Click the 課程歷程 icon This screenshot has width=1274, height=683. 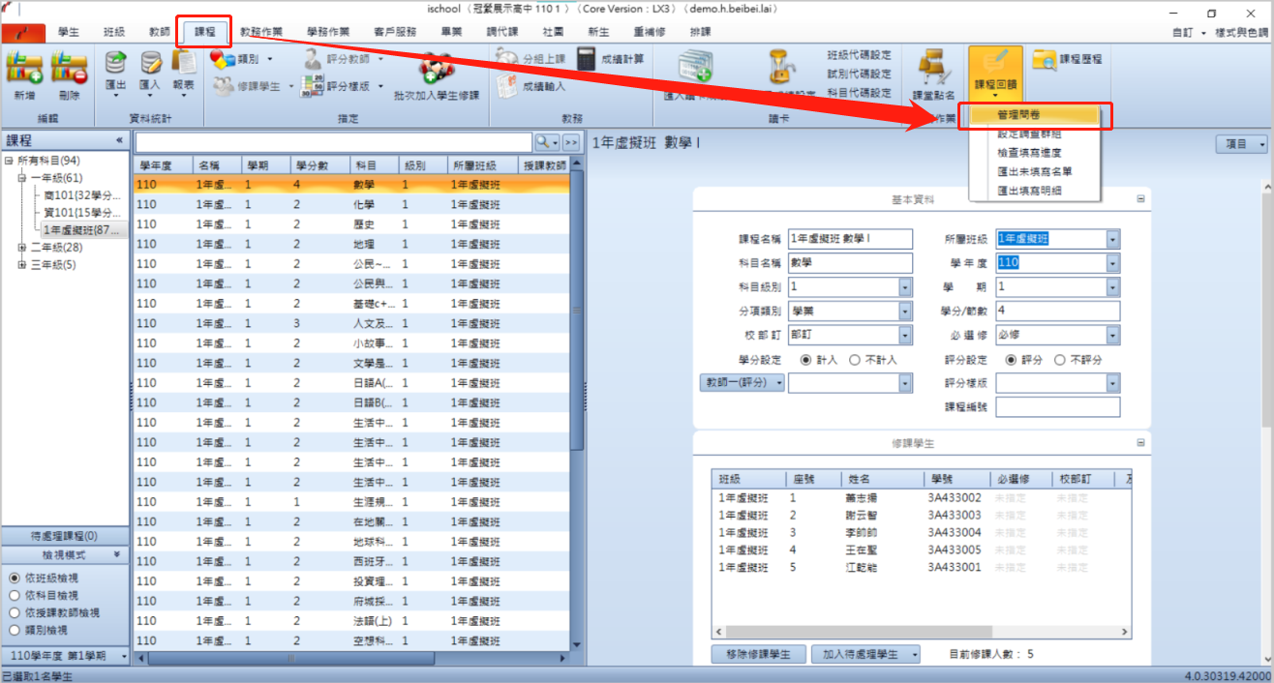coord(1044,60)
